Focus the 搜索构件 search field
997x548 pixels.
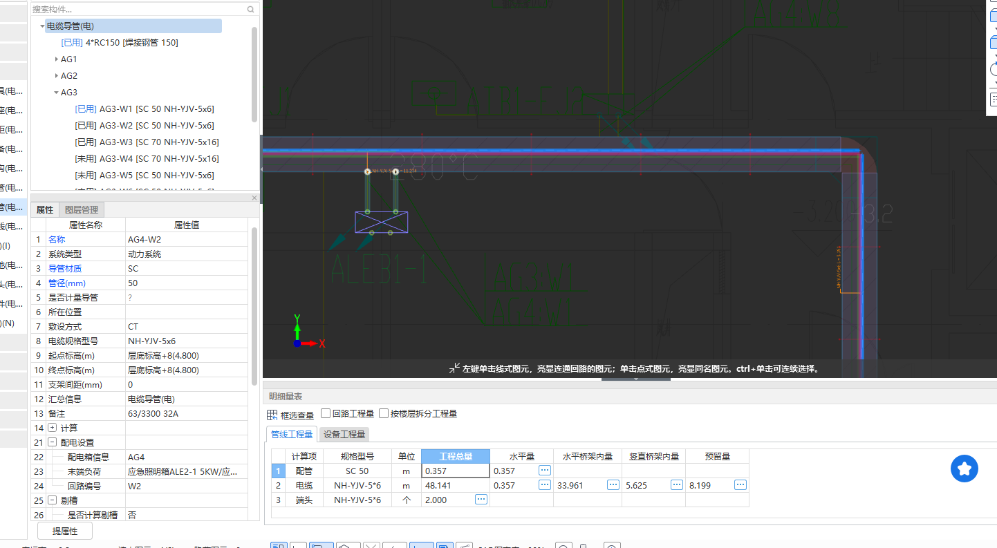tap(138, 10)
